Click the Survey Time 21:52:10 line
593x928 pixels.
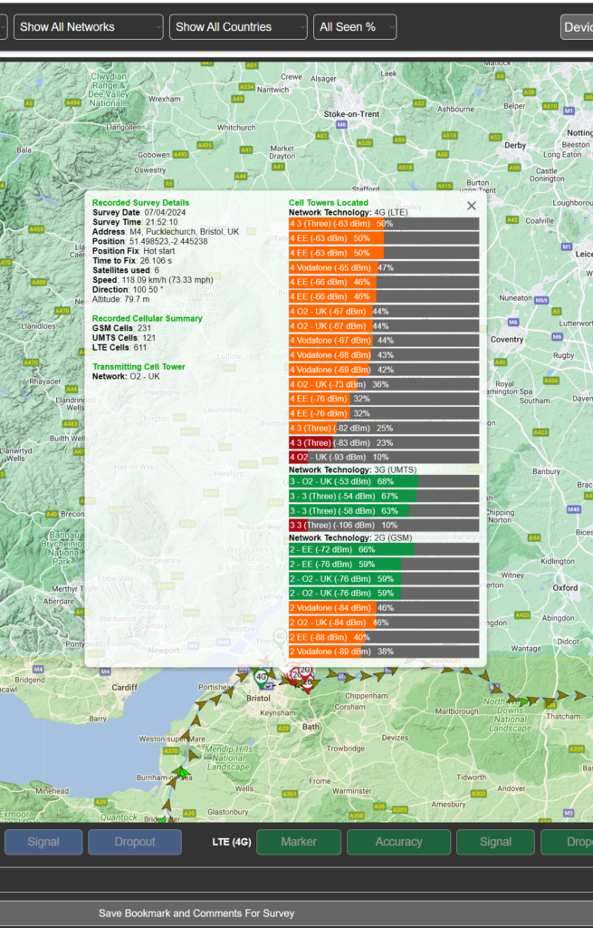click(135, 222)
